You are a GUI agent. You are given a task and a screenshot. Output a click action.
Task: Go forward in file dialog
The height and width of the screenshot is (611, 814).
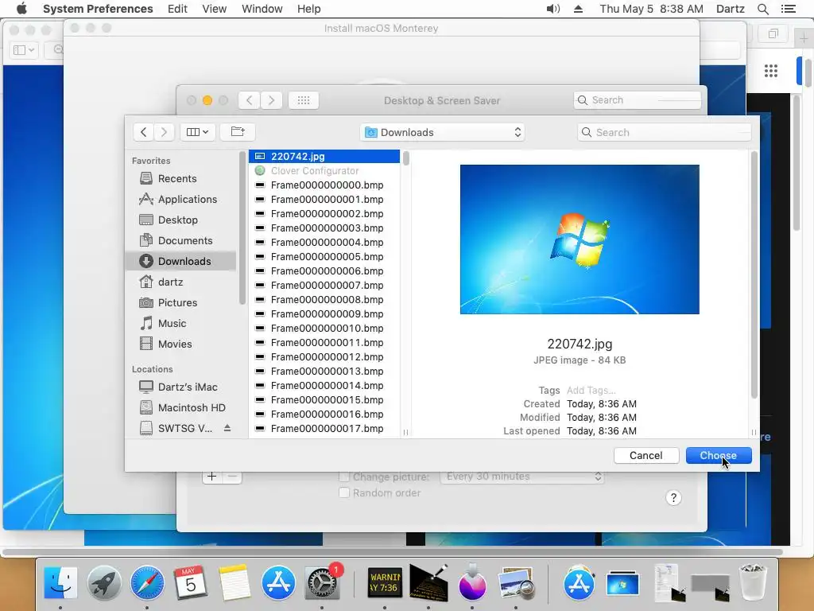(164, 132)
